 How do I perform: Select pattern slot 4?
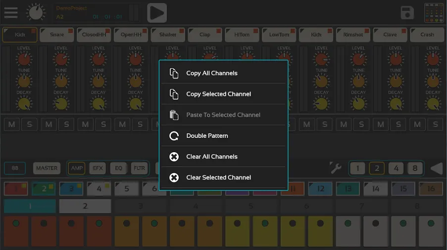(x=99, y=189)
